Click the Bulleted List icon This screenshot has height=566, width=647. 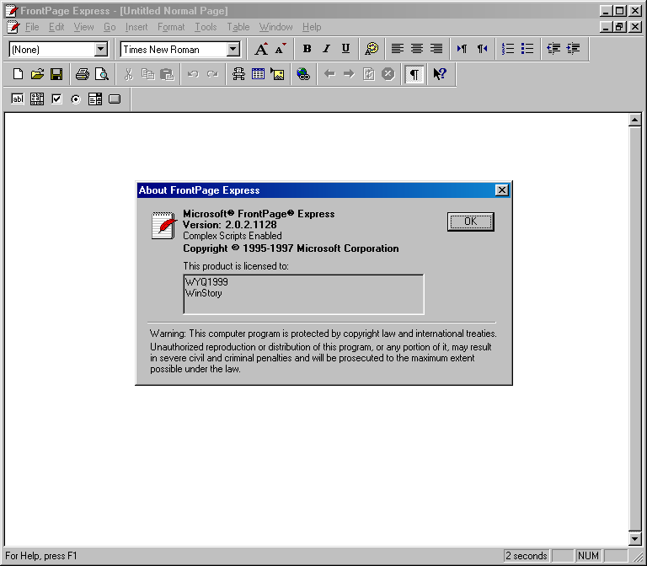(x=527, y=49)
